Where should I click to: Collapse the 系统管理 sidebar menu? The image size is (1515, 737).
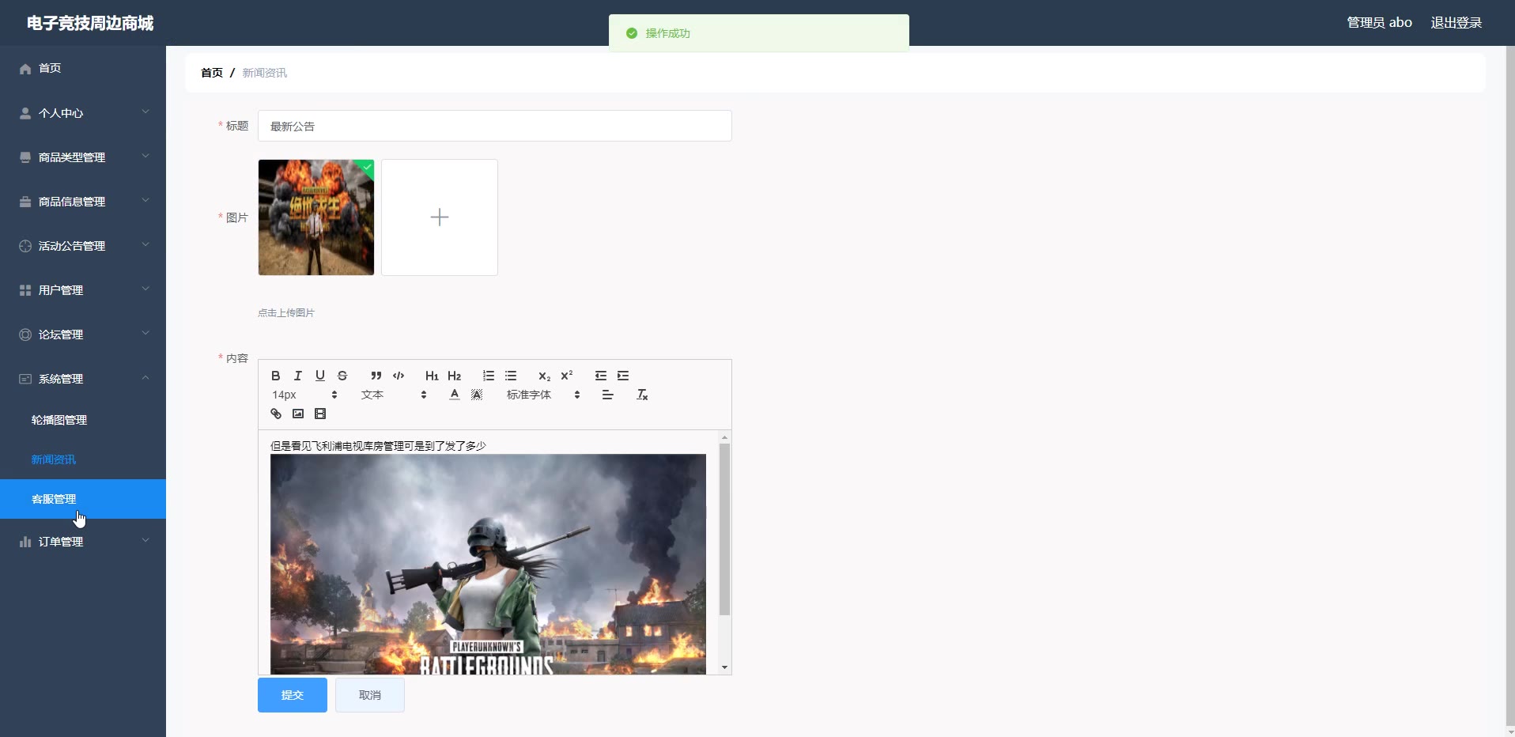83,379
